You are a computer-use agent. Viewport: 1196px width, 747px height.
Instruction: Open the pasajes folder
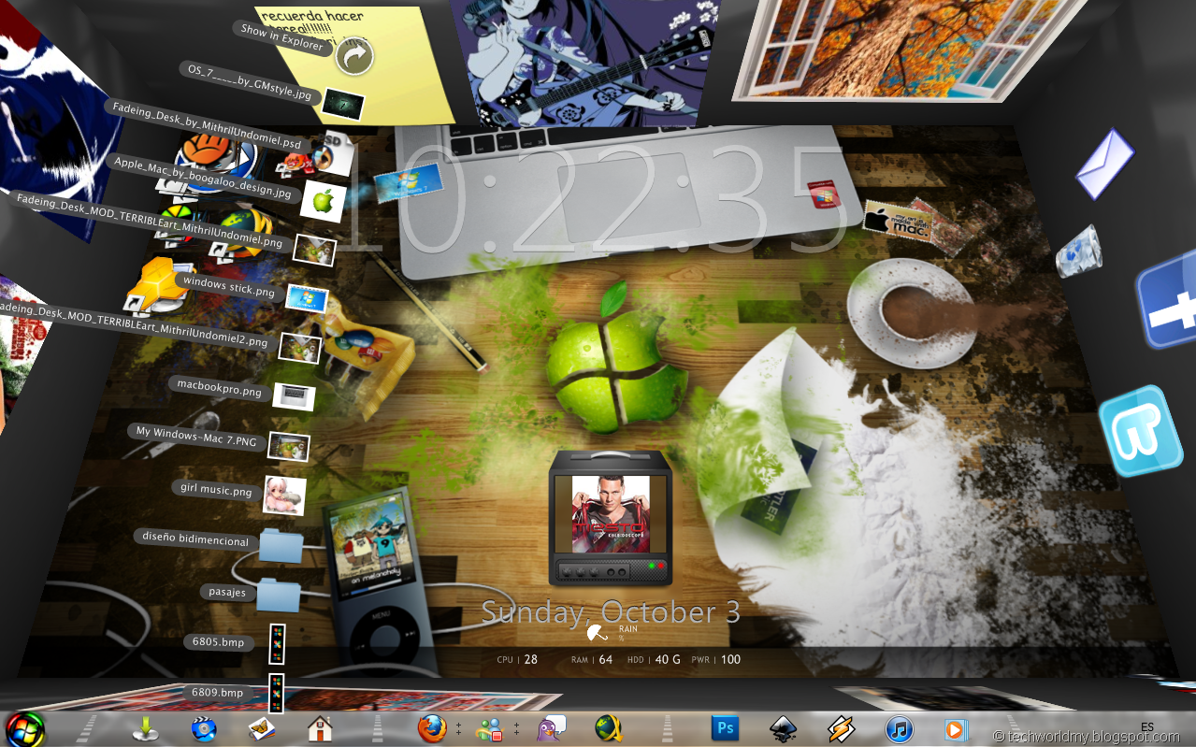[279, 595]
